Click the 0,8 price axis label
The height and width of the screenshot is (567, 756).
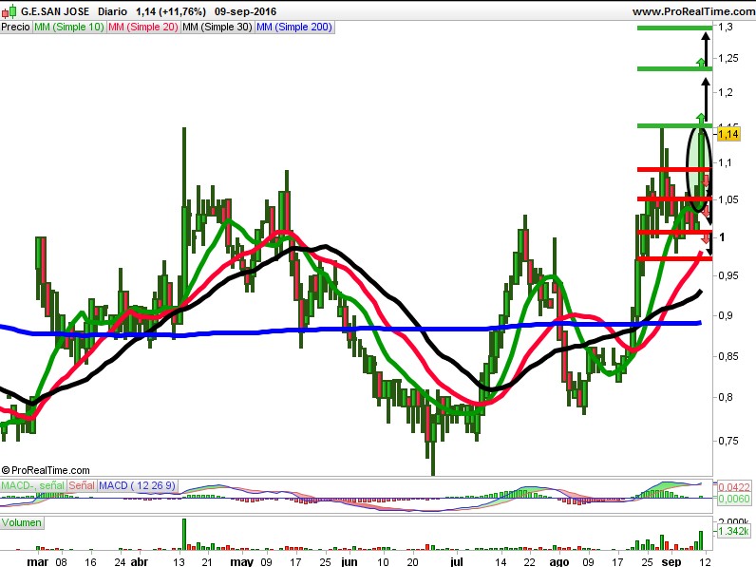tap(726, 397)
